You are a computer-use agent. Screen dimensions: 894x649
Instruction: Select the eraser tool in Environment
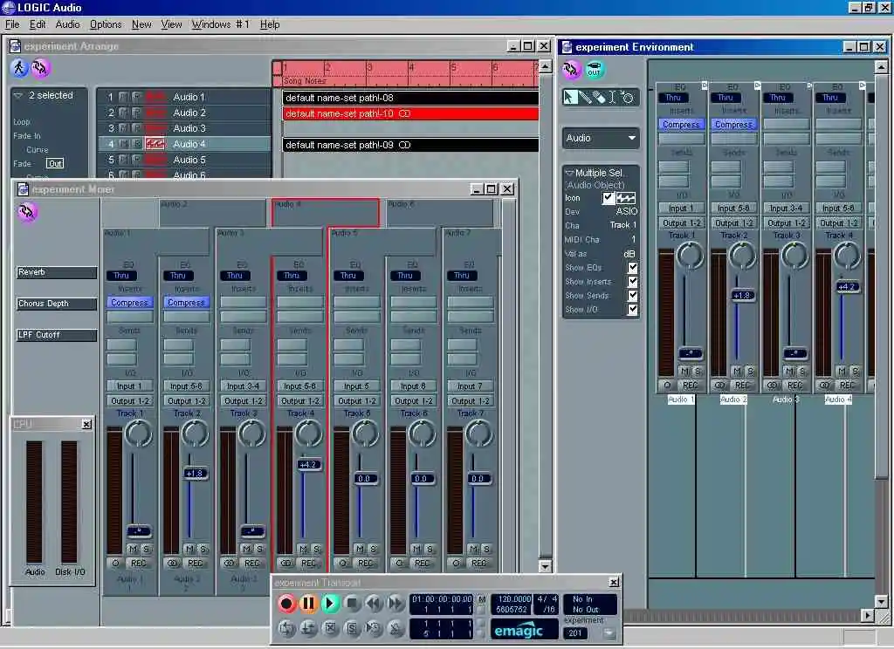(599, 97)
